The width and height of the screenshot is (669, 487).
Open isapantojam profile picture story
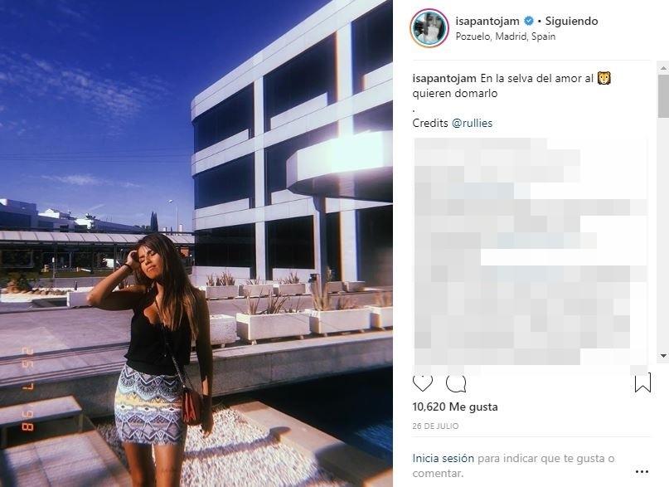coord(429,27)
